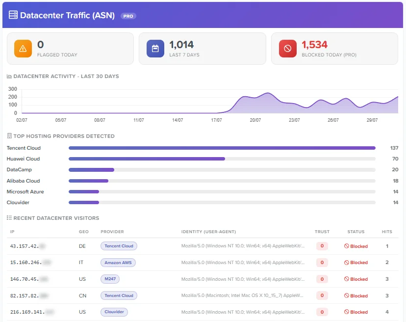
Task: Click the Blocked status for 43.157.42 row
Action: pos(356,246)
